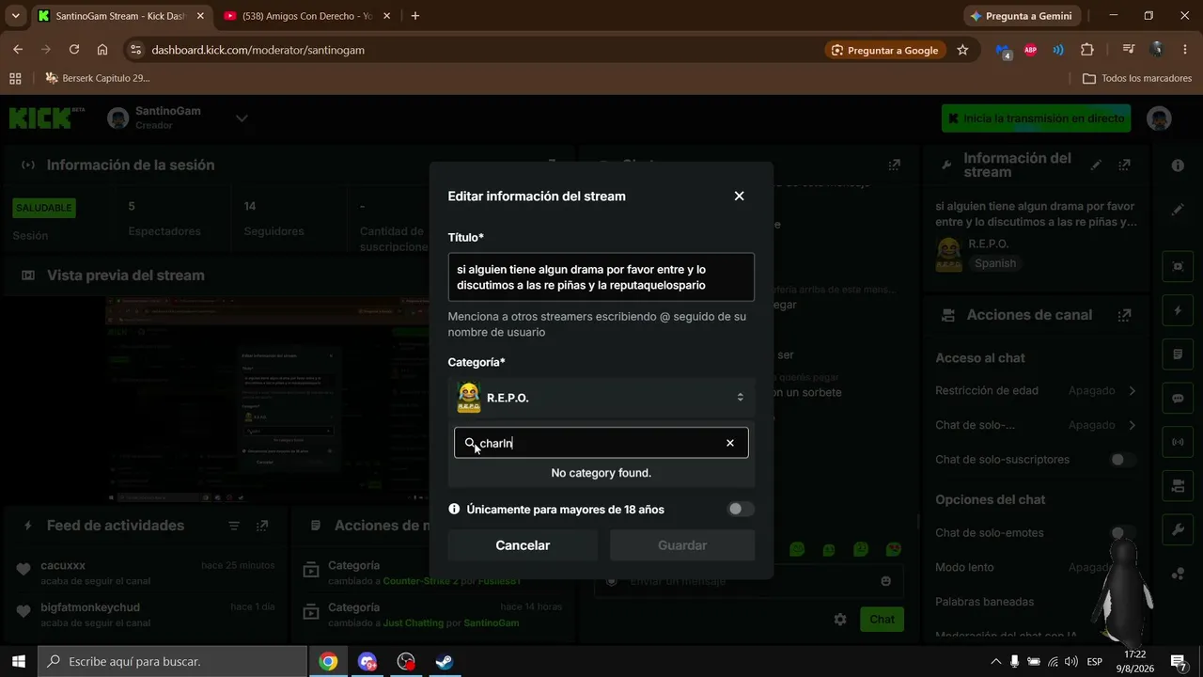Click the pencil icon in the right sidebar

pos(1178,210)
